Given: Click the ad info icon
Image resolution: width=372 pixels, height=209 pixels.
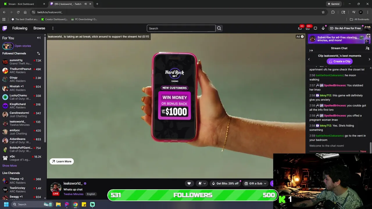Looking at the screenshot, I should click(x=302, y=37).
